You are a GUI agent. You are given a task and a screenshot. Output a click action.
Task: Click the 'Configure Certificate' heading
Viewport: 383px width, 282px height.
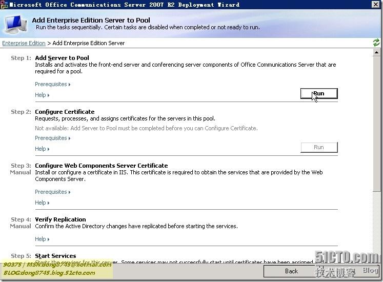coord(65,112)
